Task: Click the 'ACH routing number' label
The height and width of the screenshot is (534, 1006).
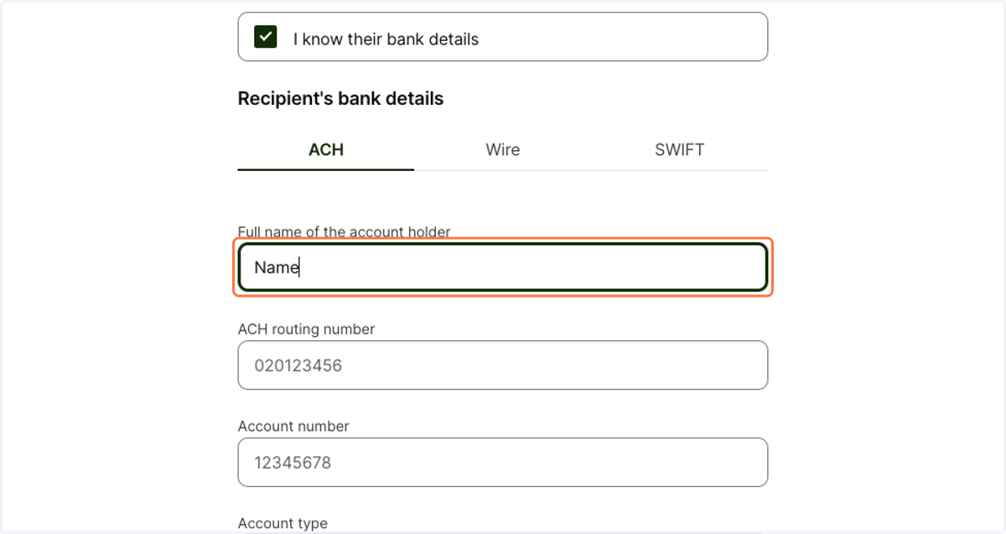Action: pos(306,329)
